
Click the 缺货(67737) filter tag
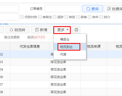36,37
